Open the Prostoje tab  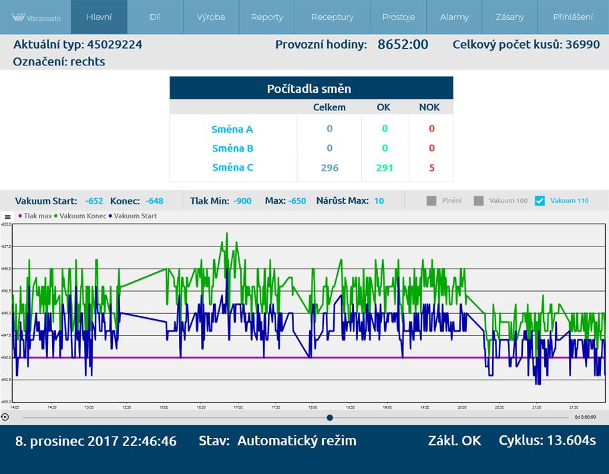coord(399,17)
